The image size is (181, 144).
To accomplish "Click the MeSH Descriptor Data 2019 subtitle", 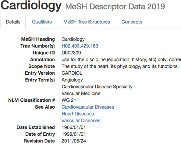I will 115,7.
